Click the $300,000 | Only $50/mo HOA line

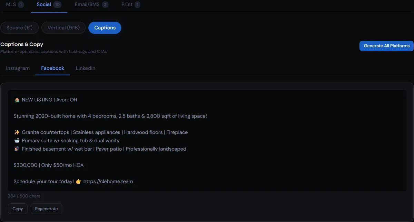[49, 165]
